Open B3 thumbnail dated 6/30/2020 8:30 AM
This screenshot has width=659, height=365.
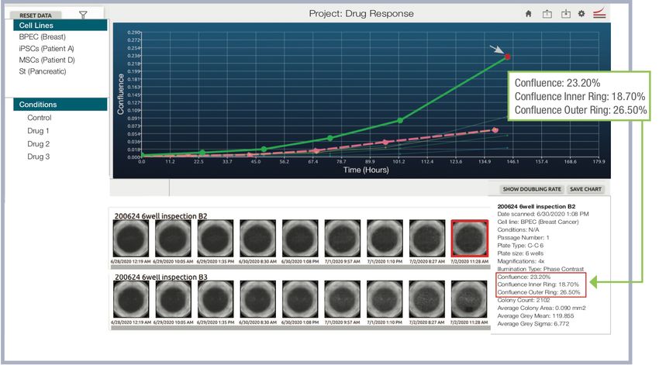tap(257, 299)
